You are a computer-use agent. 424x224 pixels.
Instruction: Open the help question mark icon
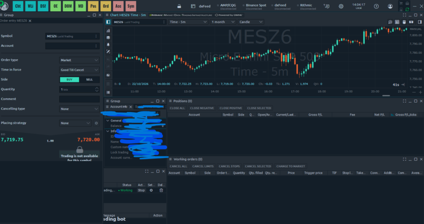click(376, 6)
